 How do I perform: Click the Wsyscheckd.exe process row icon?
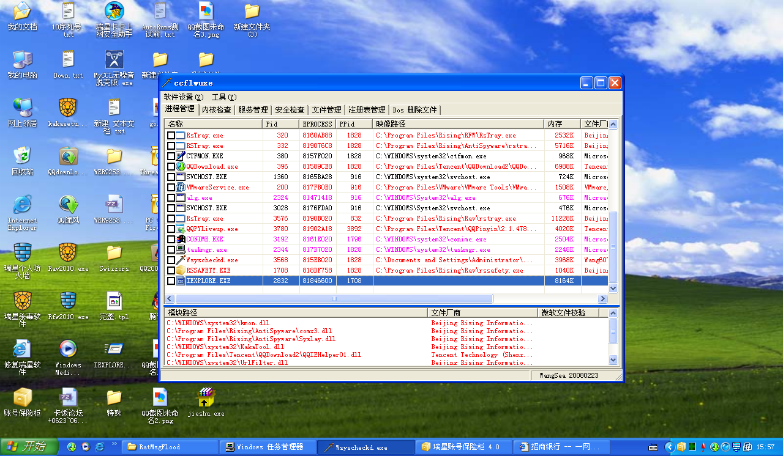click(x=181, y=260)
